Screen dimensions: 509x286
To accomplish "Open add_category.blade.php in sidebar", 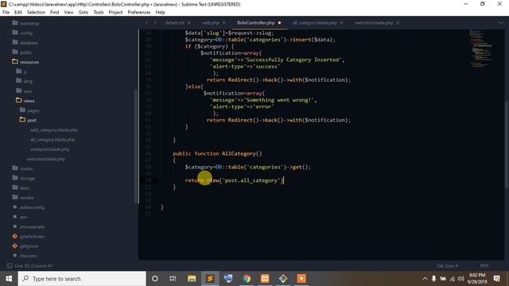I will [x=54, y=130].
